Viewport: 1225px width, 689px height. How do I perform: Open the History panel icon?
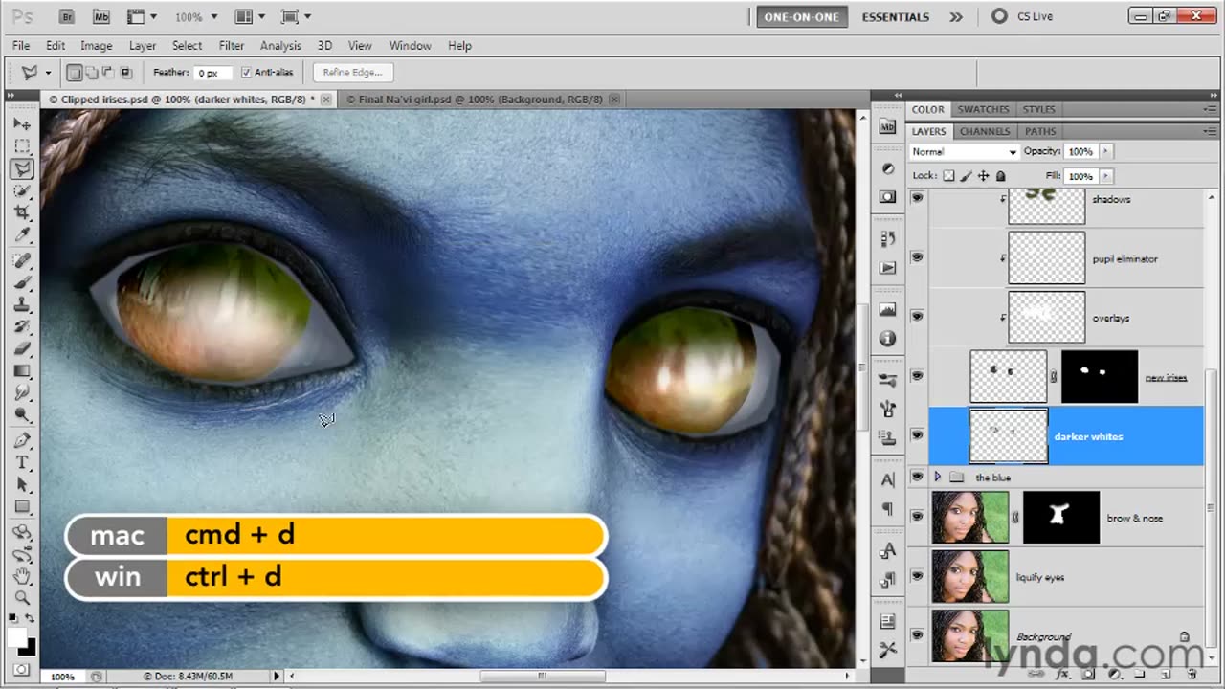888,239
